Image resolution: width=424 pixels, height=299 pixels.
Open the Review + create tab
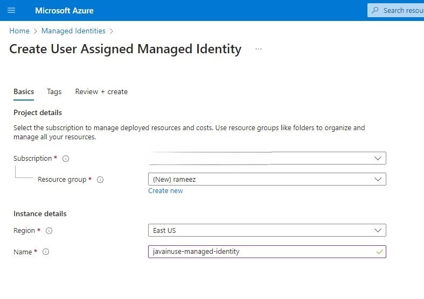[x=101, y=92]
